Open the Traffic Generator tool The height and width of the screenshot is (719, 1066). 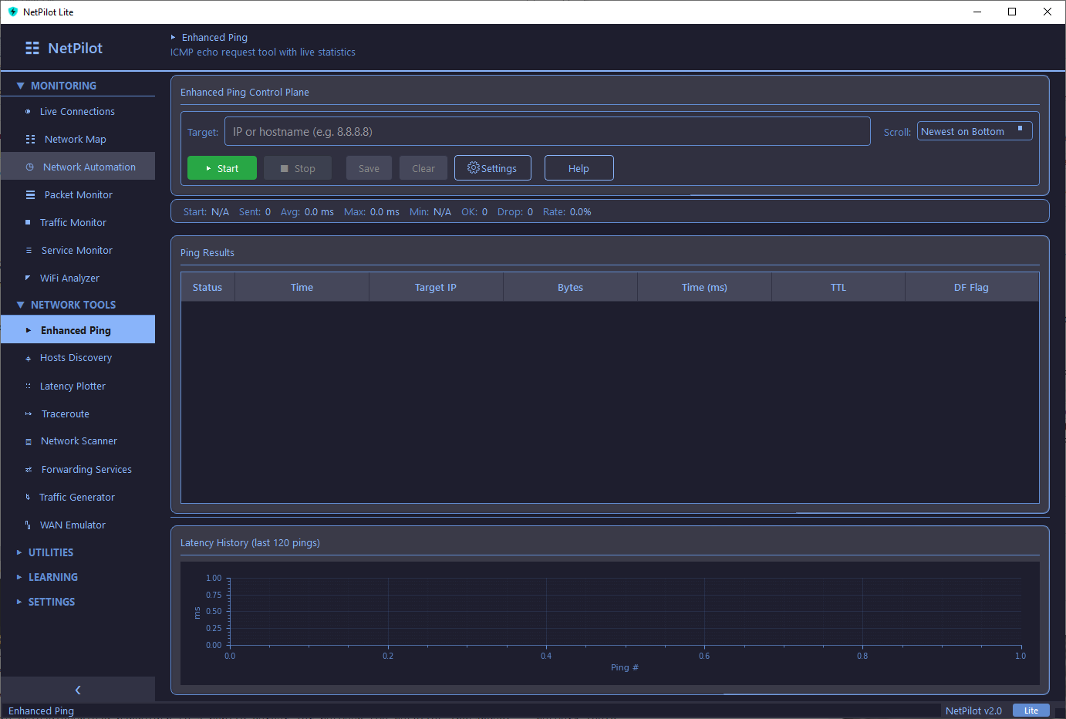point(29,497)
